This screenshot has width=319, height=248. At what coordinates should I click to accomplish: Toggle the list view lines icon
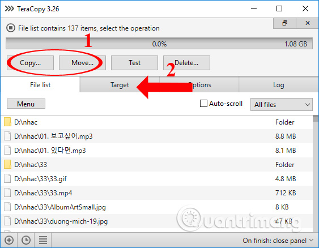coord(43,240)
